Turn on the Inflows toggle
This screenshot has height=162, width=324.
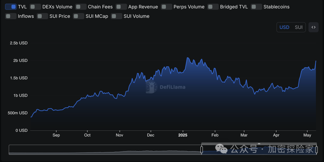pyautogui.click(x=11, y=16)
